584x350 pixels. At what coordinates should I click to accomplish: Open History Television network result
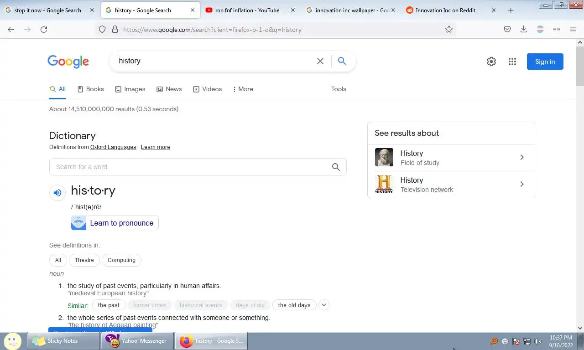[451, 185]
